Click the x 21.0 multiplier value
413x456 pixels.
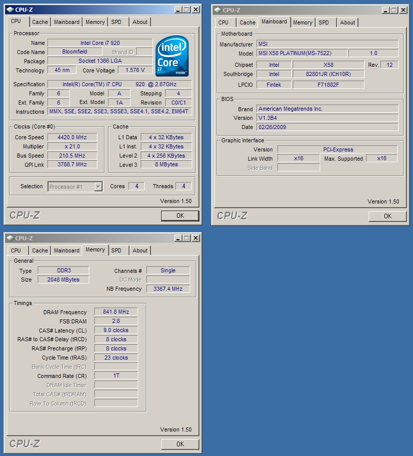72,146
